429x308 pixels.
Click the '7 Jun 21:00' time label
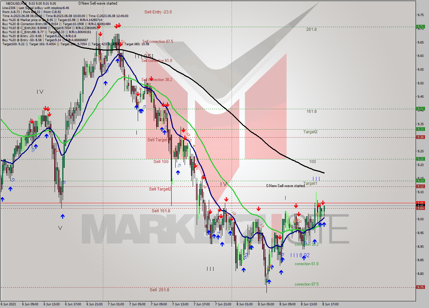(x=223, y=304)
